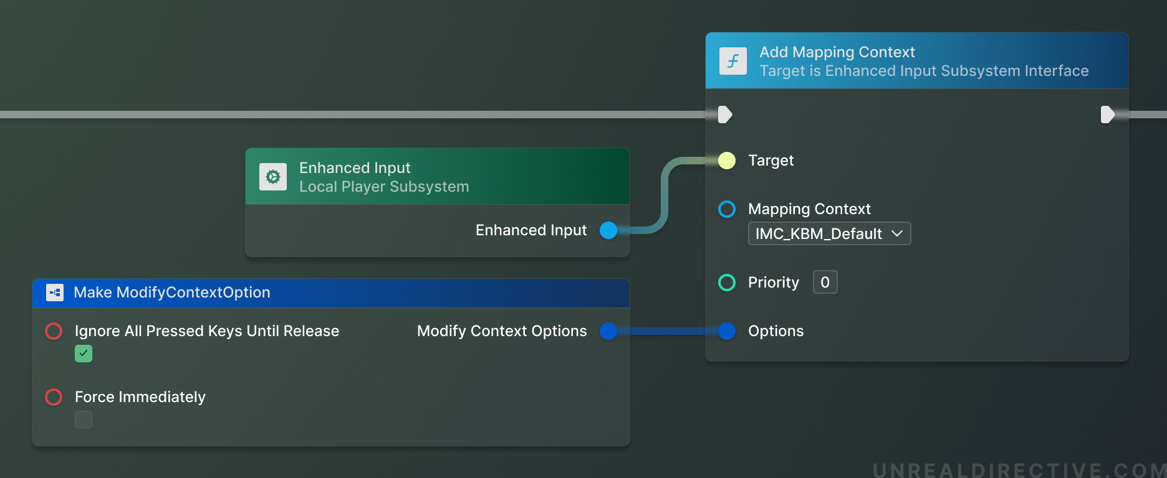This screenshot has height=478, width=1167.
Task: Click the blue Options input pin
Action: [x=727, y=331]
